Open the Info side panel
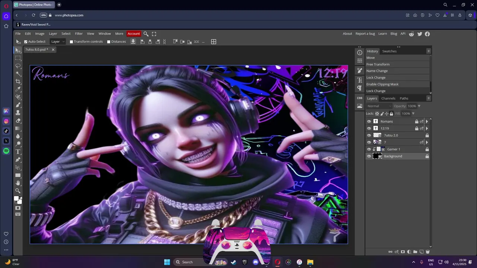Viewport: 477px width, 268px height. [x=360, y=53]
